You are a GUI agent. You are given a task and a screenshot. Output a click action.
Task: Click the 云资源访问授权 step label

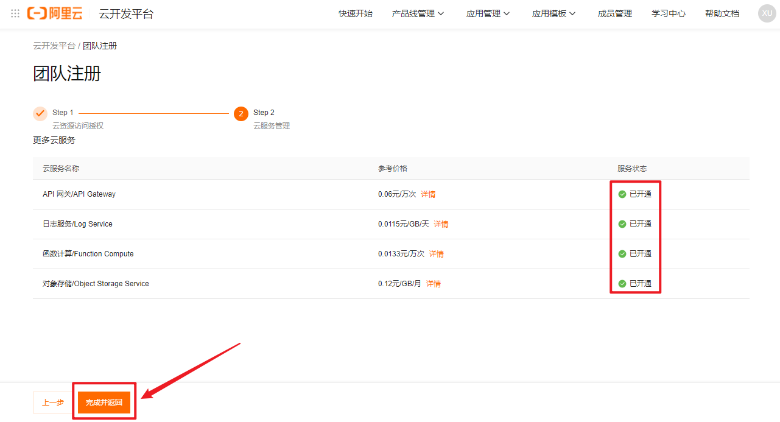point(78,126)
